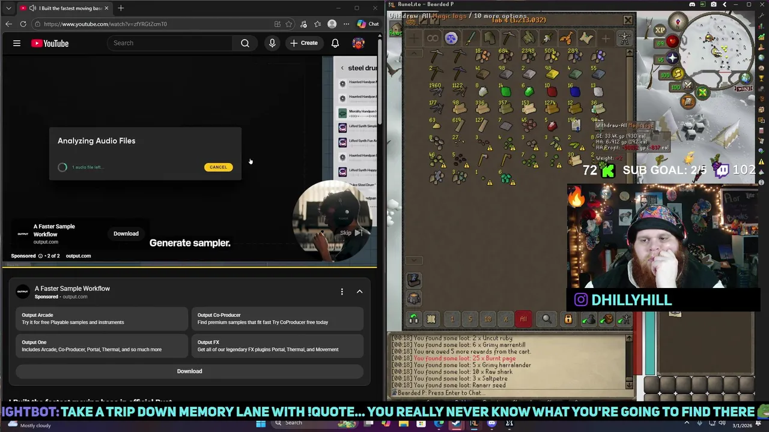Set bank withdraw quantity to All

tap(523, 319)
